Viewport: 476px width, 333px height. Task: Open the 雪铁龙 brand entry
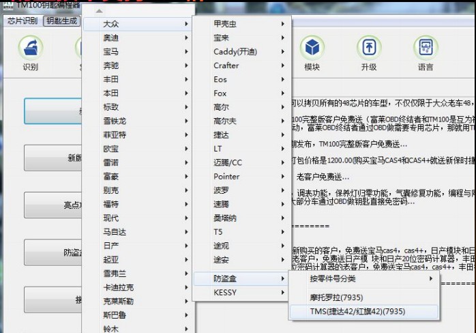coord(137,121)
